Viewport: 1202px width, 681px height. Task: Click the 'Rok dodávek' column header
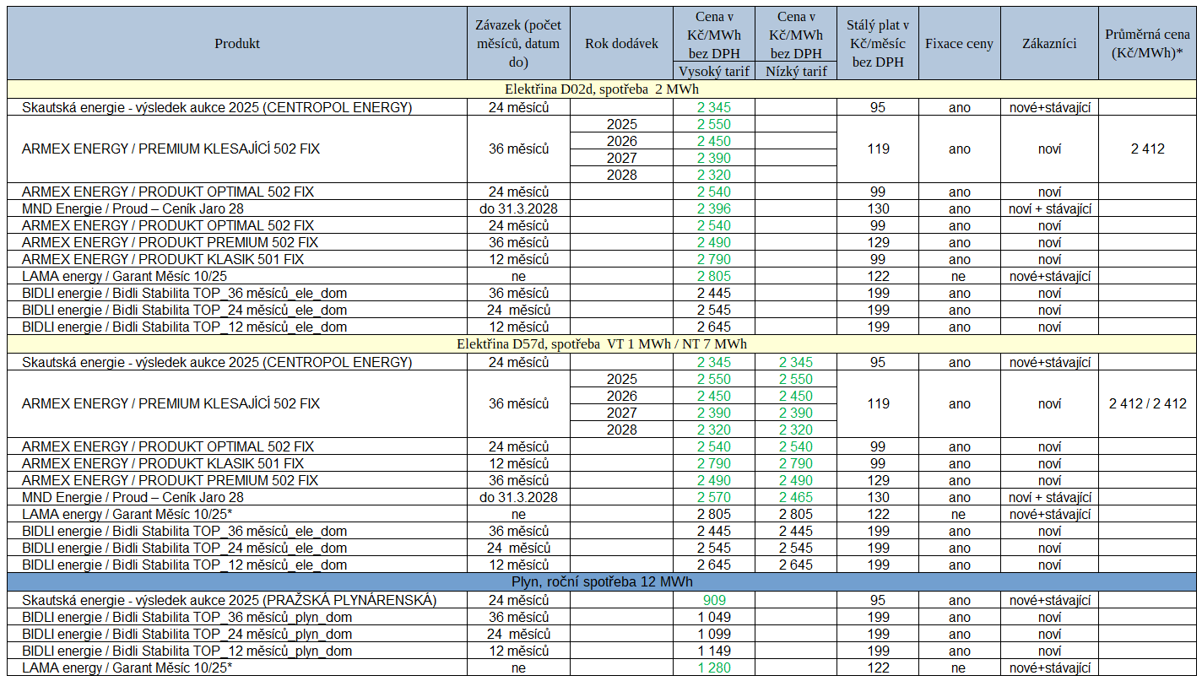[x=621, y=44]
